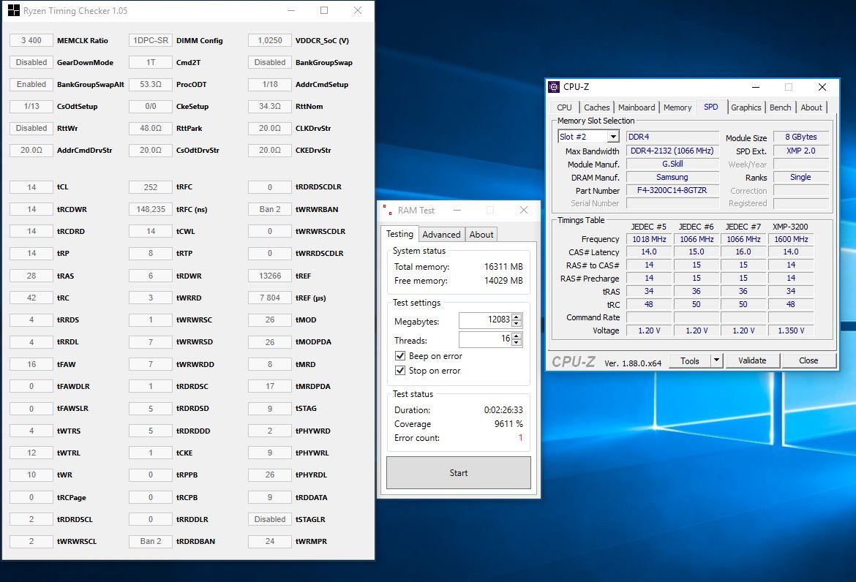Switch to the Advanced tab in RAM Test

[x=441, y=235]
